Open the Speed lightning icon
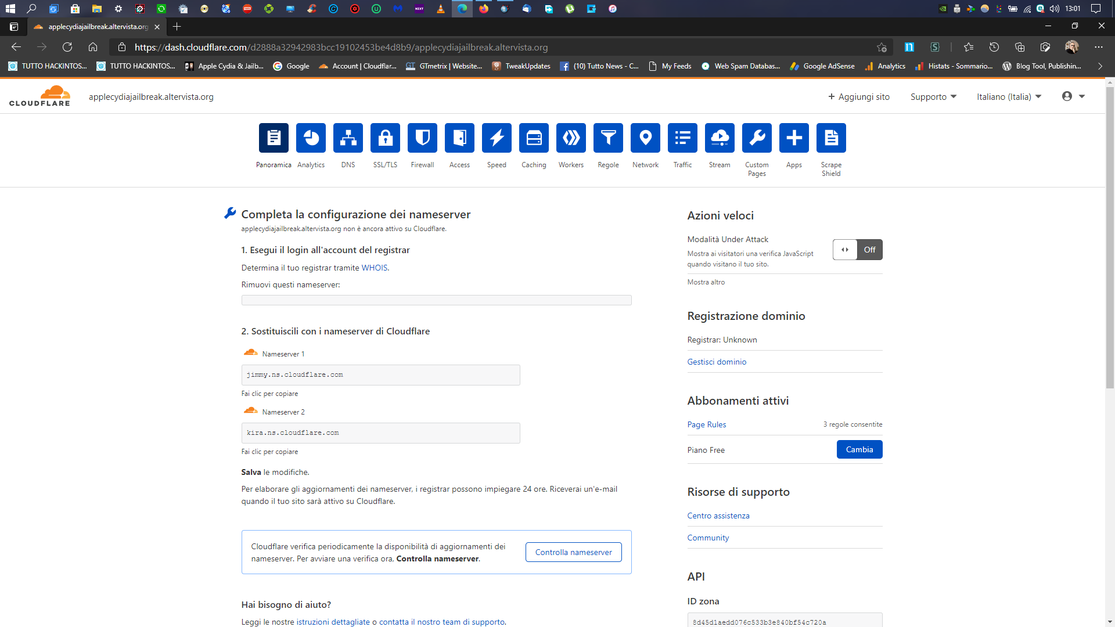Viewport: 1115px width, 627px height. [497, 138]
